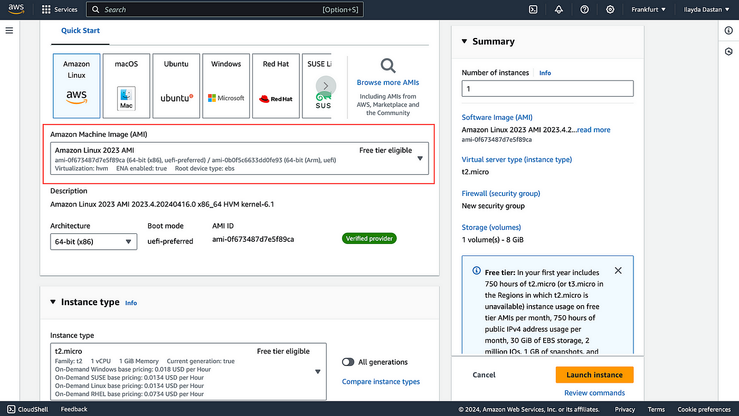Open the Frankfurt region dropdown
The image size is (739, 416).
coord(649,10)
